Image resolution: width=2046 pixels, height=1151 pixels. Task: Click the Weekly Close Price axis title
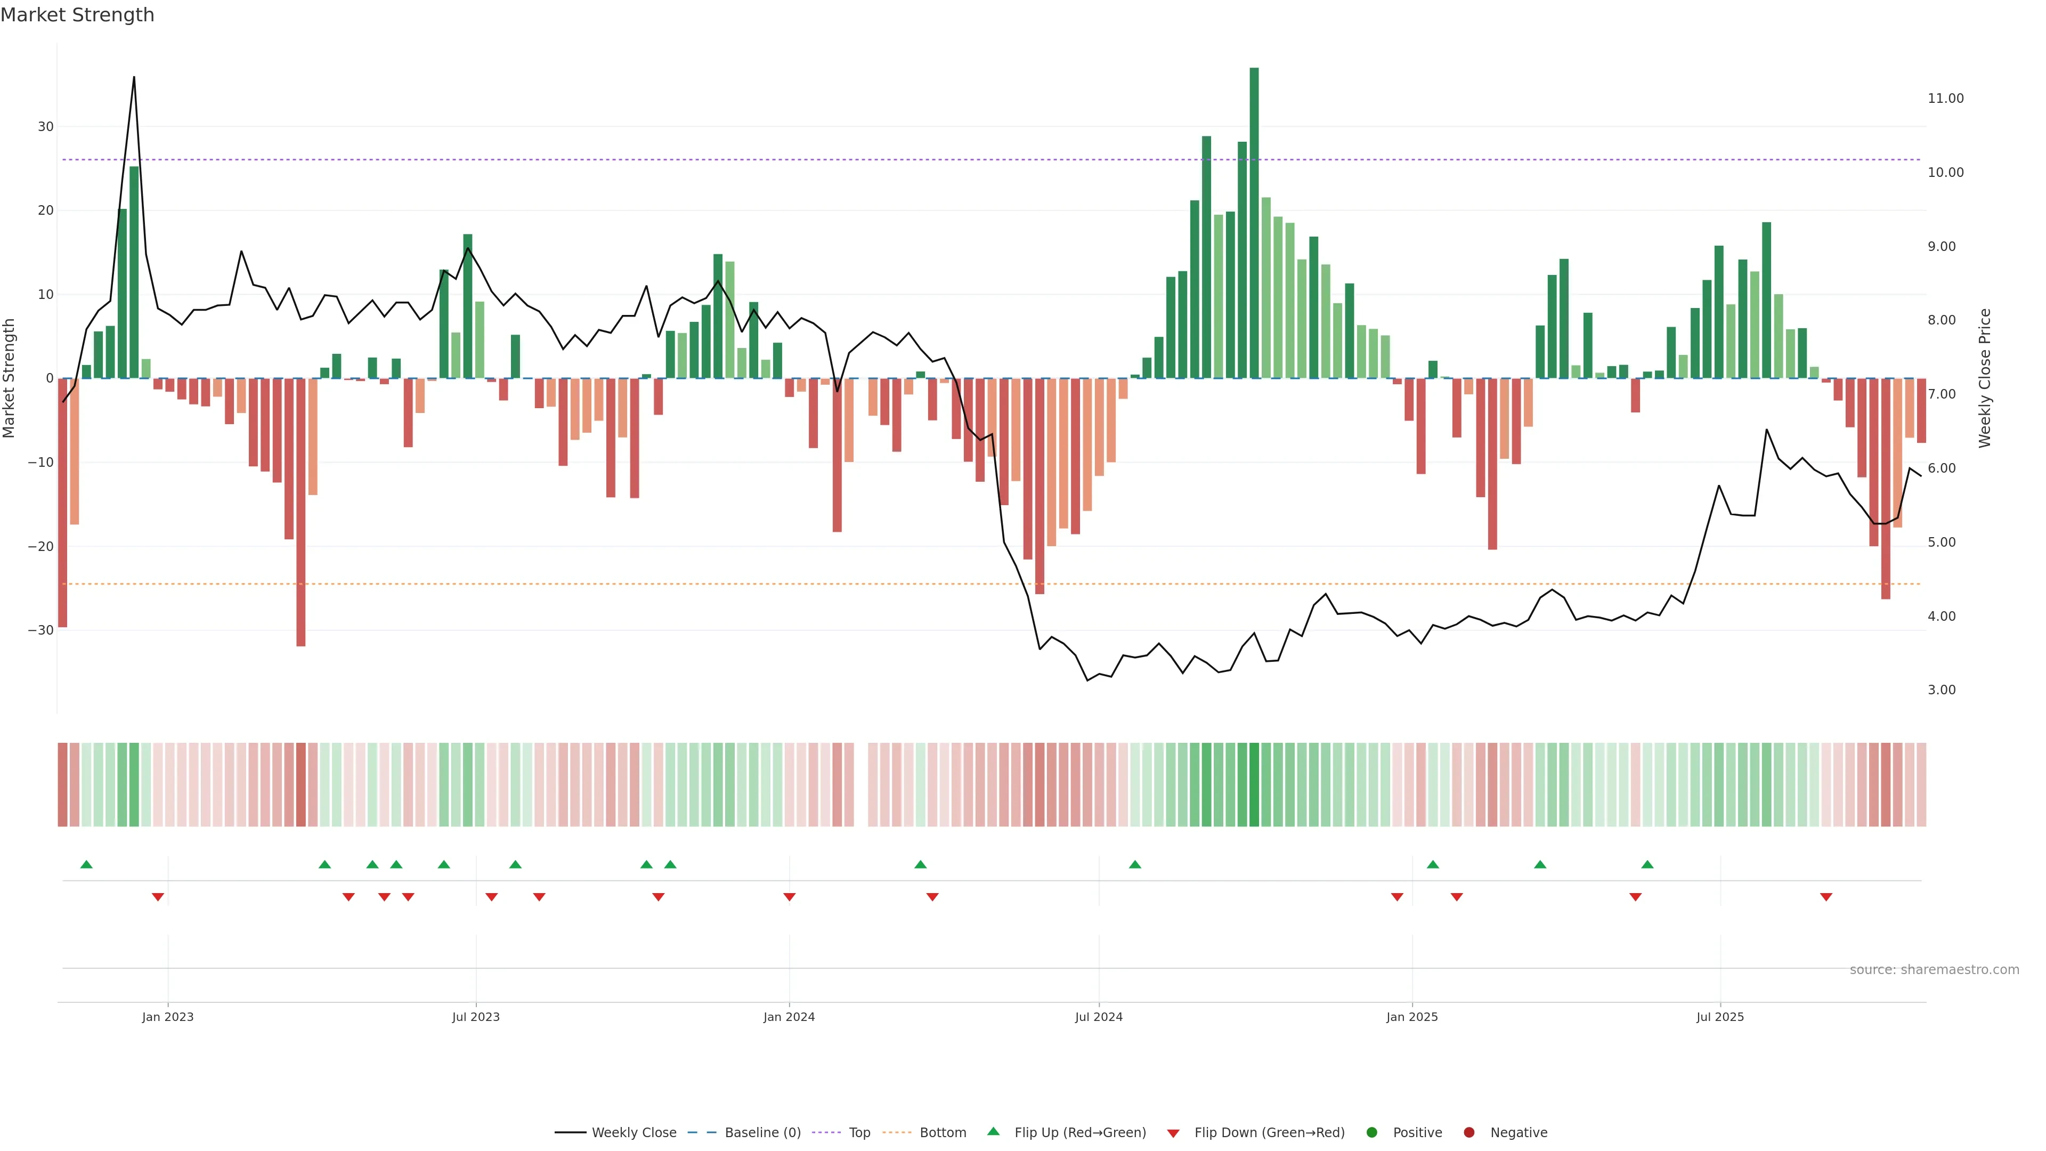click(1985, 378)
